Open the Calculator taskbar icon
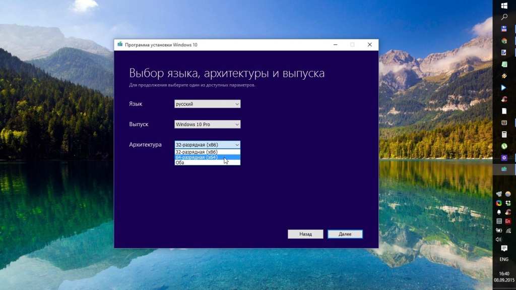This screenshot has width=516, height=290. click(x=504, y=135)
